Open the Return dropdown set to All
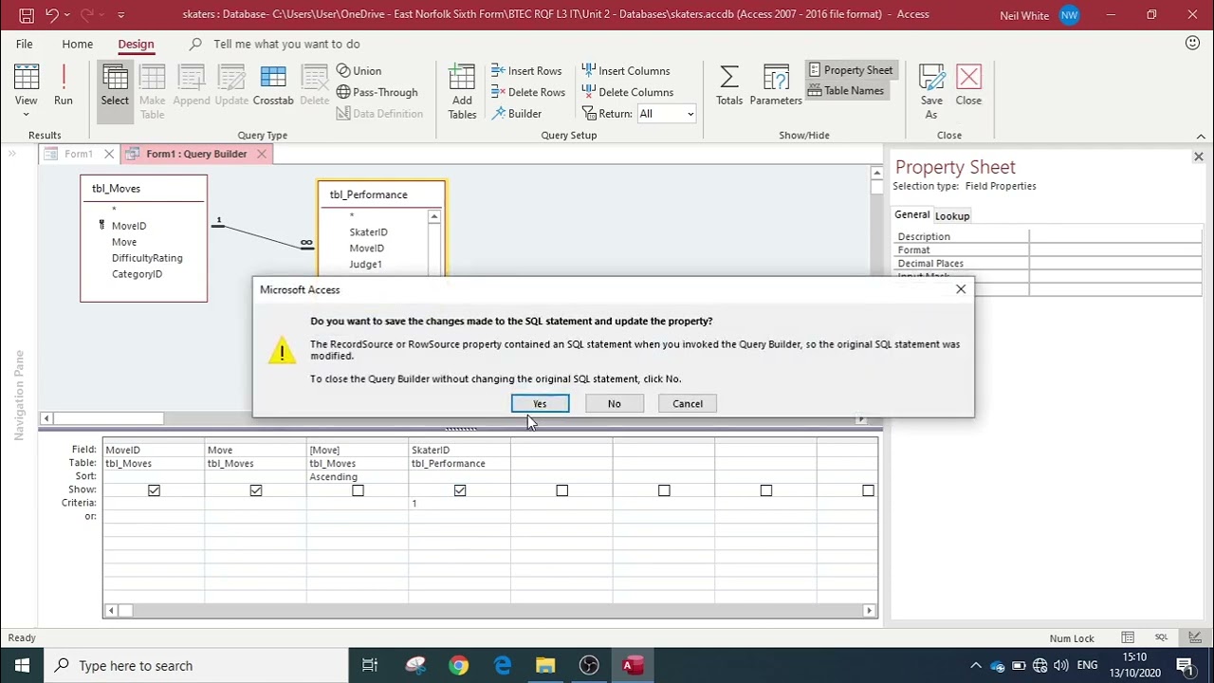The height and width of the screenshot is (683, 1214). click(x=667, y=114)
